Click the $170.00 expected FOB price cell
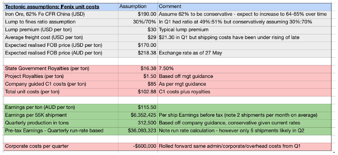 click(147, 45)
